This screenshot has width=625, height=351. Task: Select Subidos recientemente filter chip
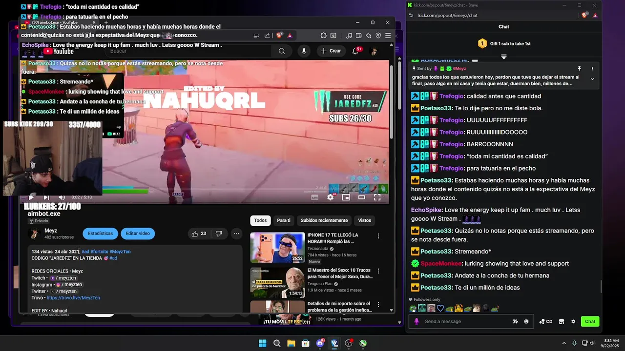point(324,220)
